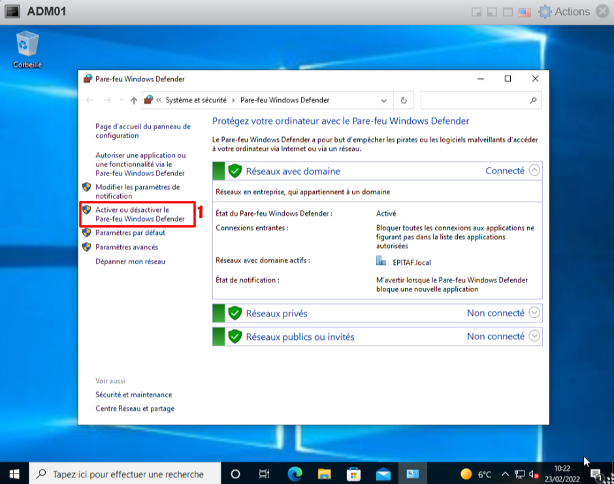This screenshot has width=614, height=484.
Task: Open Task View on the taskbar
Action: pos(265,474)
